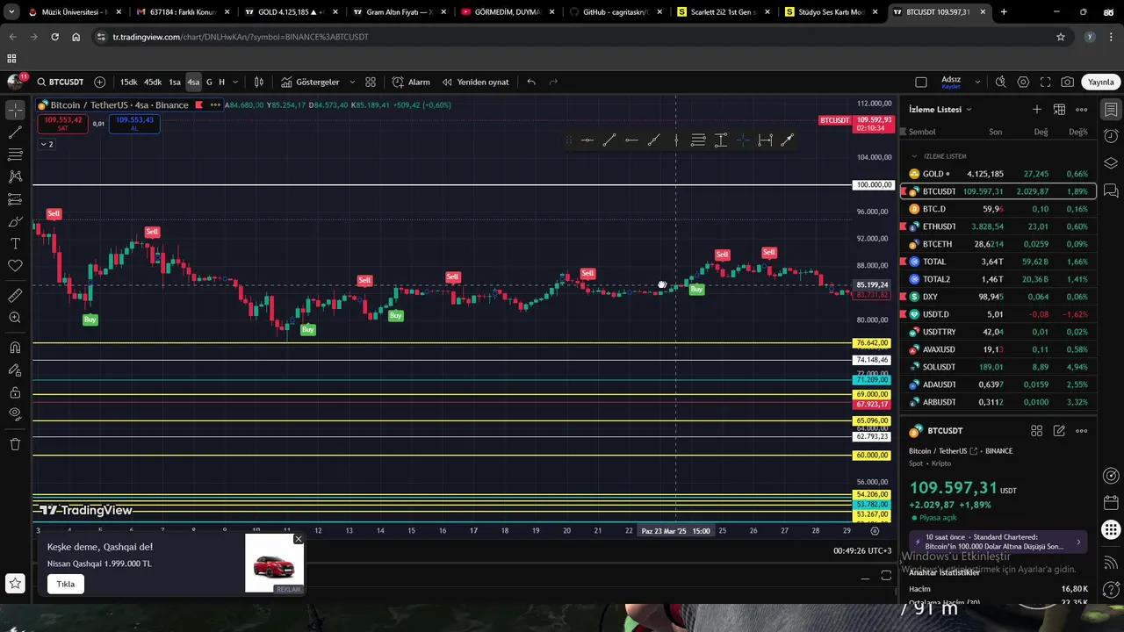Click the AL buy price button
Image resolution: width=1124 pixels, height=632 pixels.
pos(134,123)
